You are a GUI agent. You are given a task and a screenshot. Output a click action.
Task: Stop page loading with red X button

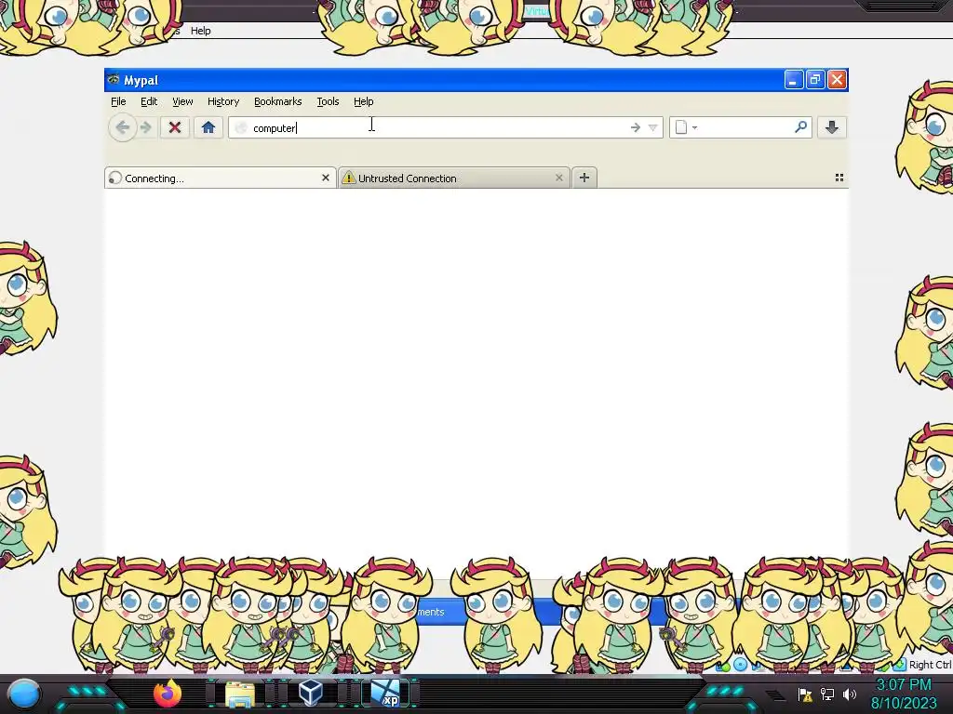coord(174,127)
